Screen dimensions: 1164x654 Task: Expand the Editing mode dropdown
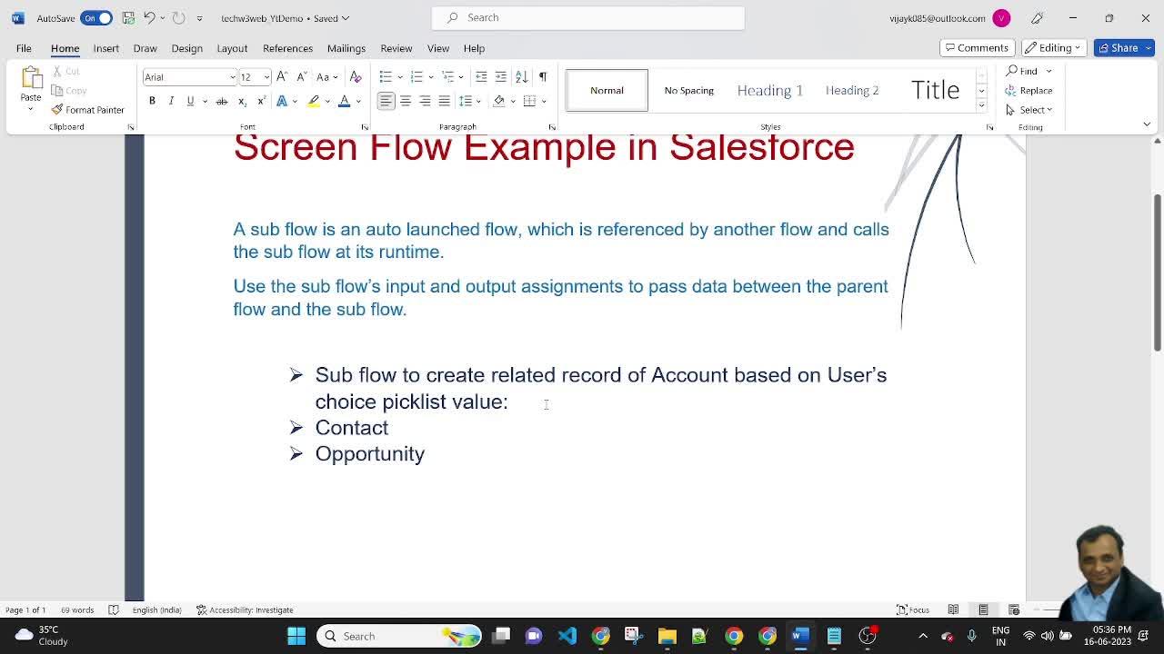tap(1054, 48)
